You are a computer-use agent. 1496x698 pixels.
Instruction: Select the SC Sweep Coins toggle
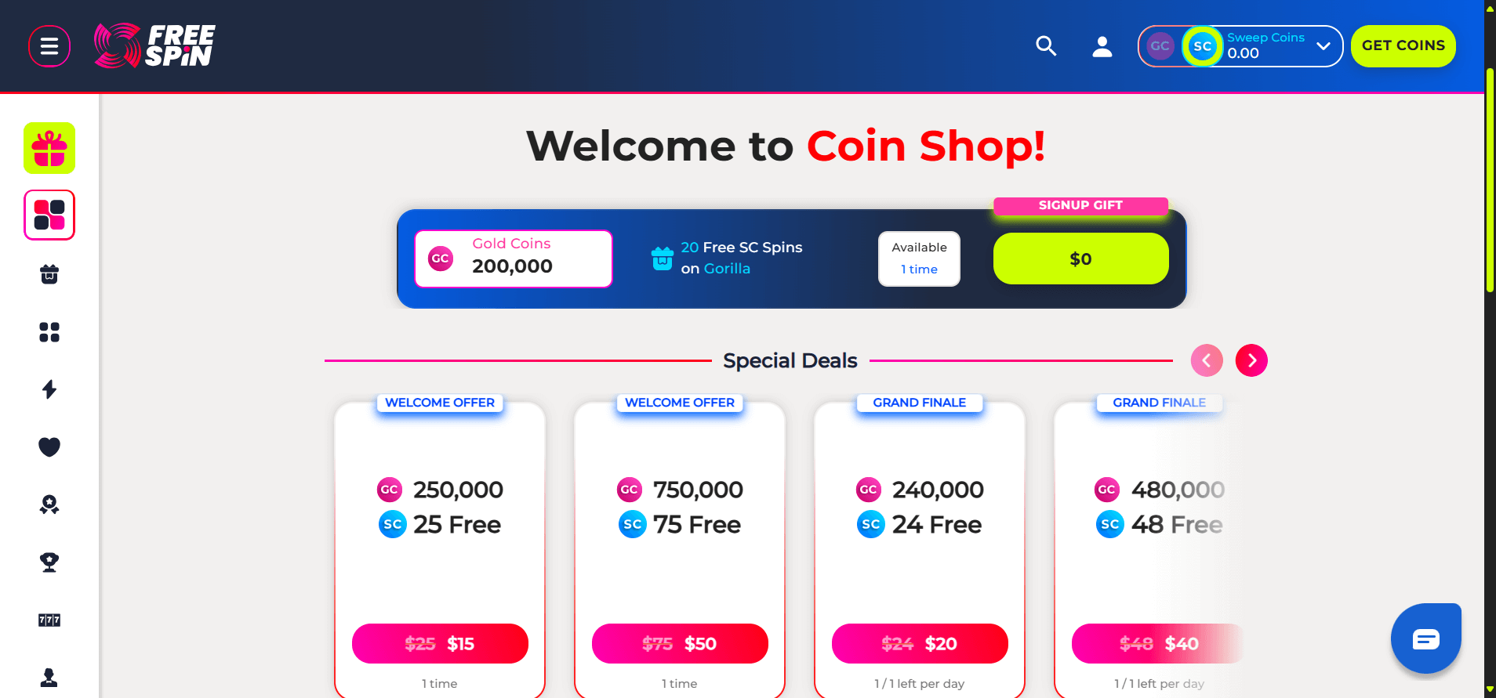[x=1202, y=46]
